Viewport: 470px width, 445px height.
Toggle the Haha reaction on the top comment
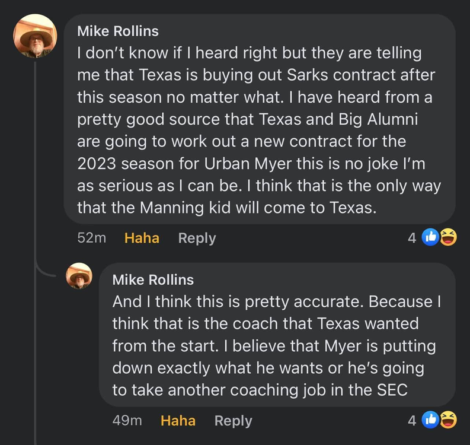tap(142, 238)
